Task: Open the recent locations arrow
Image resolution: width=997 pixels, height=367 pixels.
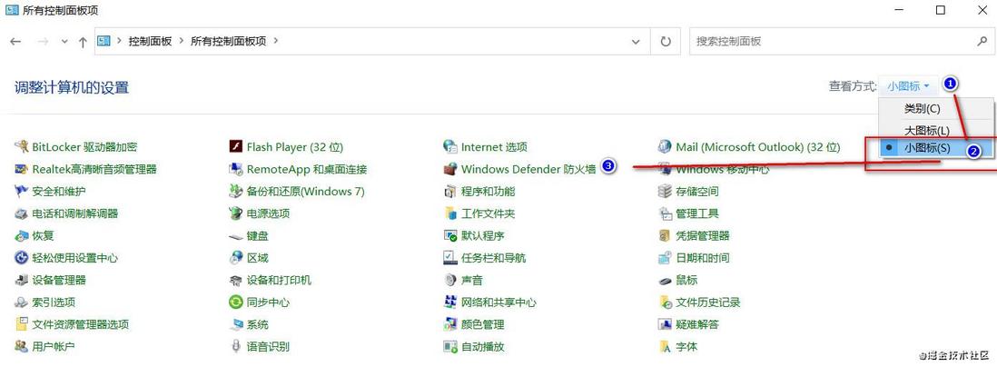Action: click(x=64, y=42)
